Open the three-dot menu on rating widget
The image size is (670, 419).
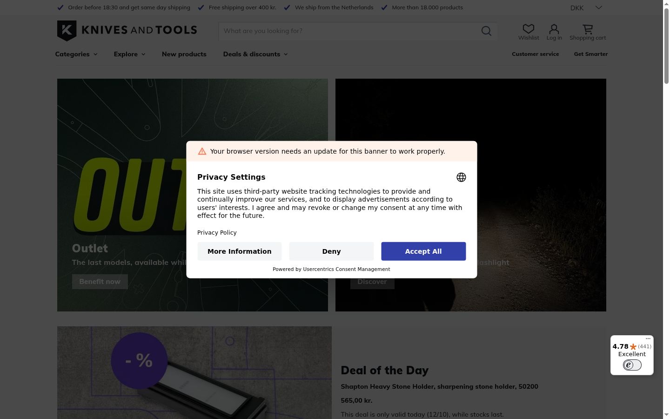pos(648,339)
